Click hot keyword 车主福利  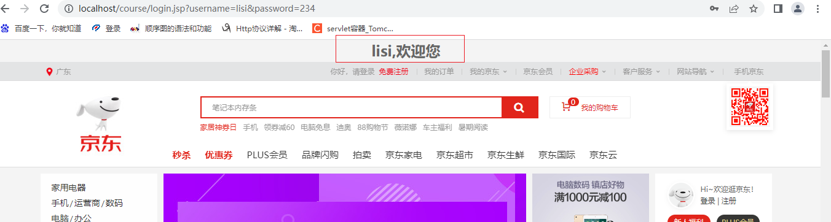[437, 128]
